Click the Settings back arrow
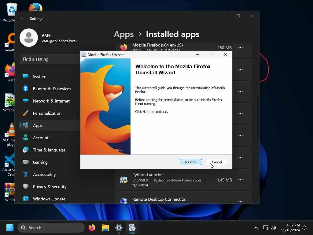This screenshot has height=235, width=313. (x=22, y=18)
